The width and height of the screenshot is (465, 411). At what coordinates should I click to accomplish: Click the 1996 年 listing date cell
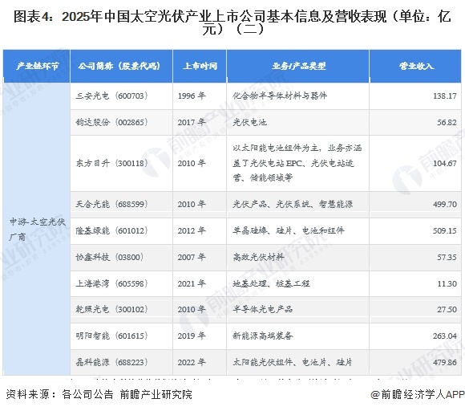[x=200, y=96]
